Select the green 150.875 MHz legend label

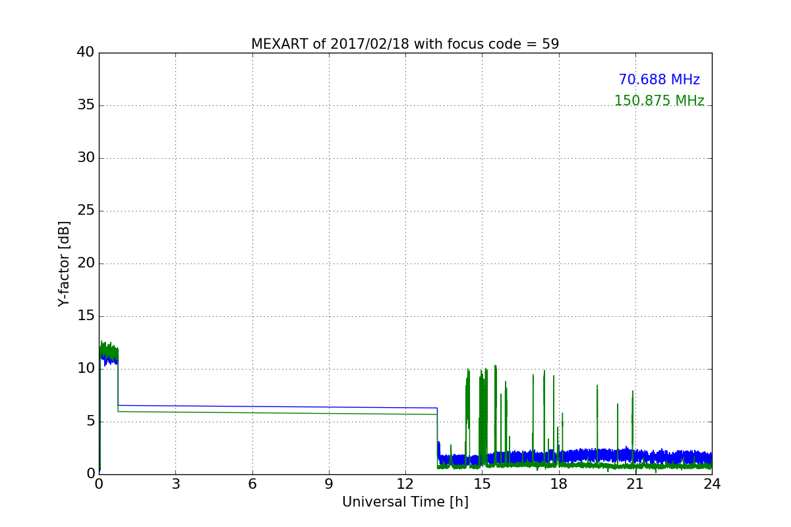[659, 101]
